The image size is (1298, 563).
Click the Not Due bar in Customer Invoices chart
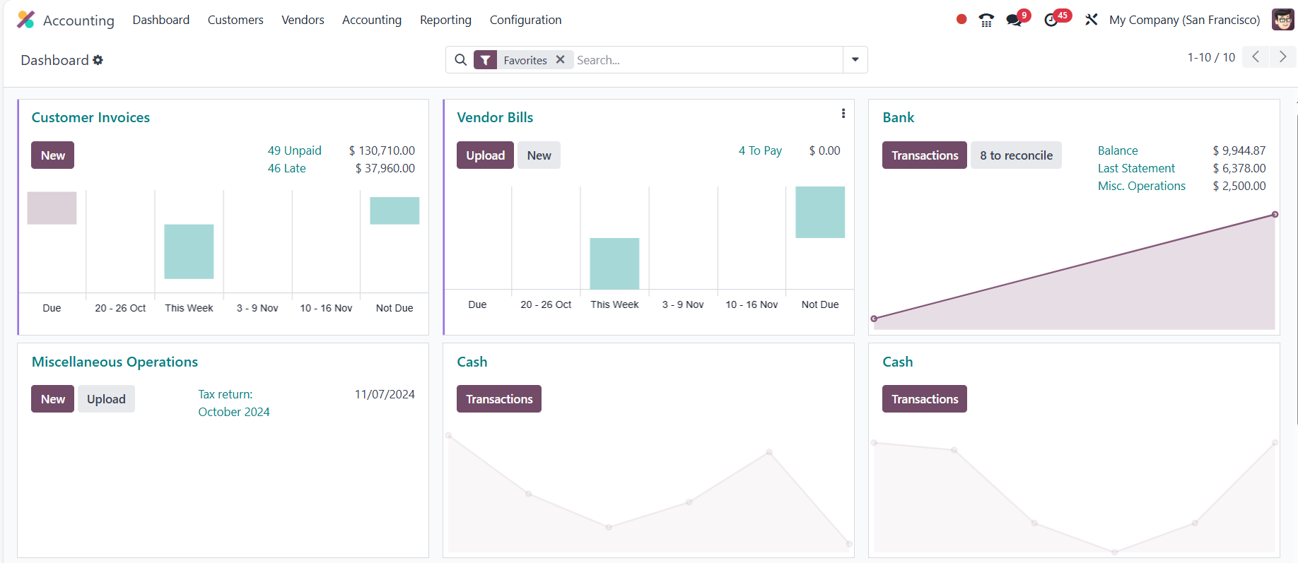tap(394, 211)
